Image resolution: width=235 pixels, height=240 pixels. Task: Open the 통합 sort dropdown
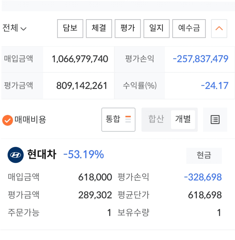[118, 120]
